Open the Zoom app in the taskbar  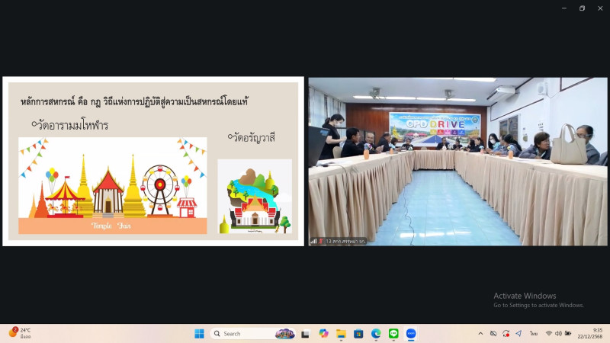coord(411,334)
